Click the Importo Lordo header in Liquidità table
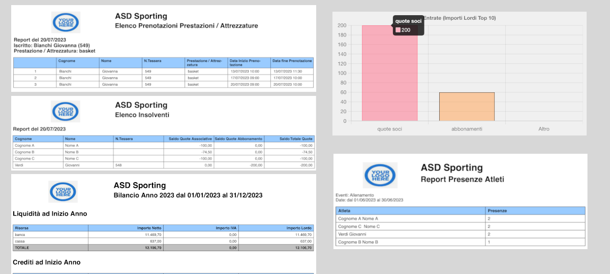The height and width of the screenshot is (274, 610). point(299,228)
